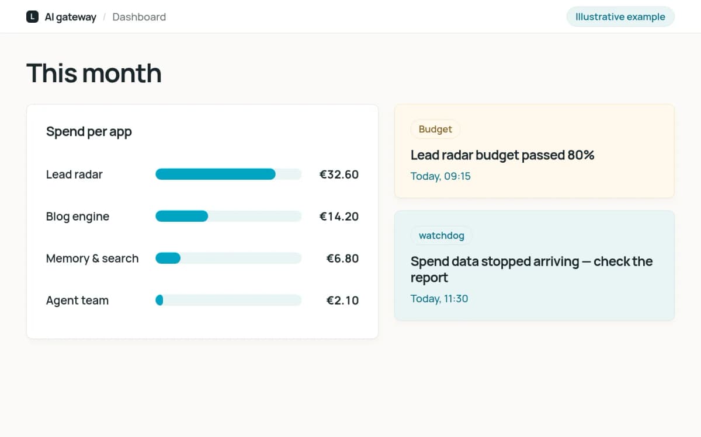Click the Spend per app title
The height and width of the screenshot is (437, 701).
(x=89, y=132)
